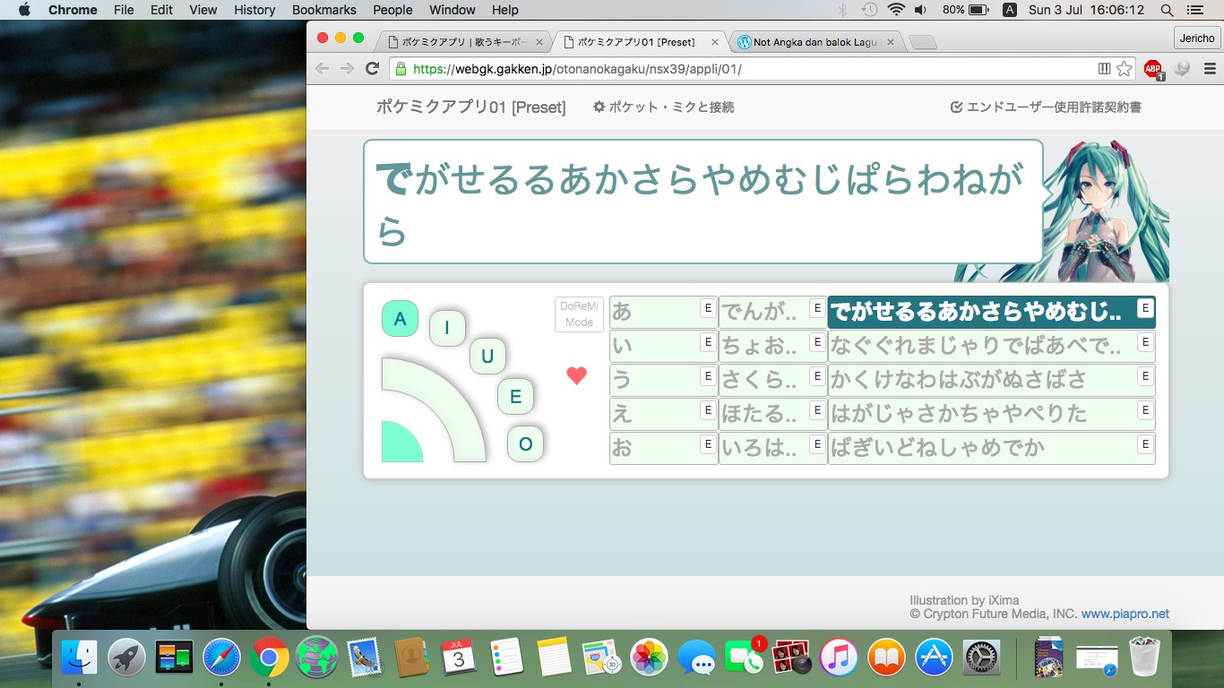Open the Jericho profile dropdown

pos(1196,38)
